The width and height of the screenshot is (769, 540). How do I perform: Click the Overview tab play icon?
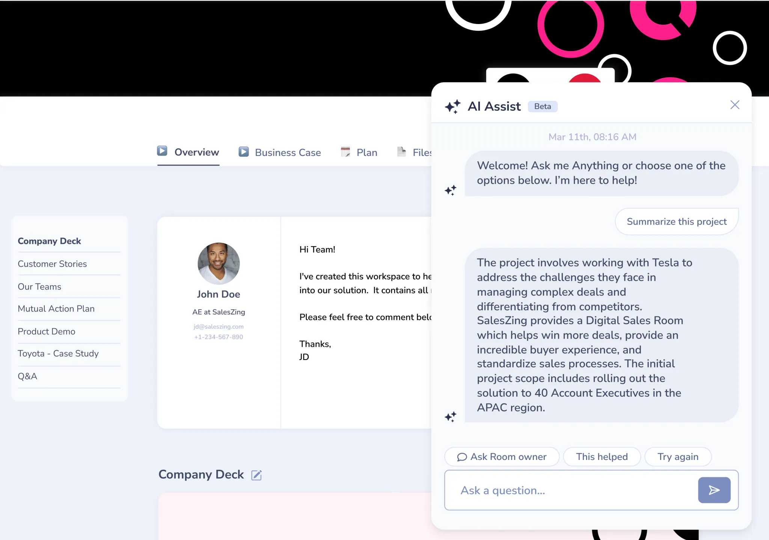(x=162, y=151)
